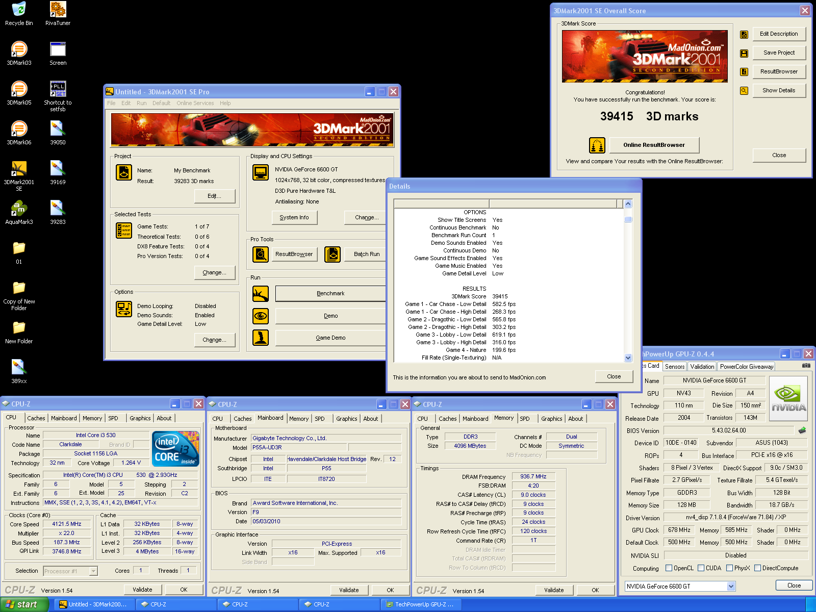Click the Game Demo button
This screenshot has height=612, width=816.
click(x=330, y=338)
